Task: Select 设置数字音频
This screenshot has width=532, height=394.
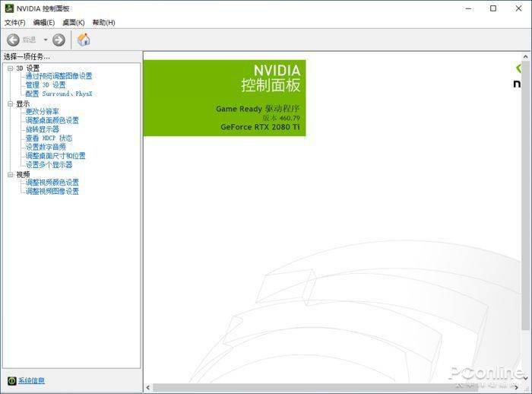Action: click(46, 147)
